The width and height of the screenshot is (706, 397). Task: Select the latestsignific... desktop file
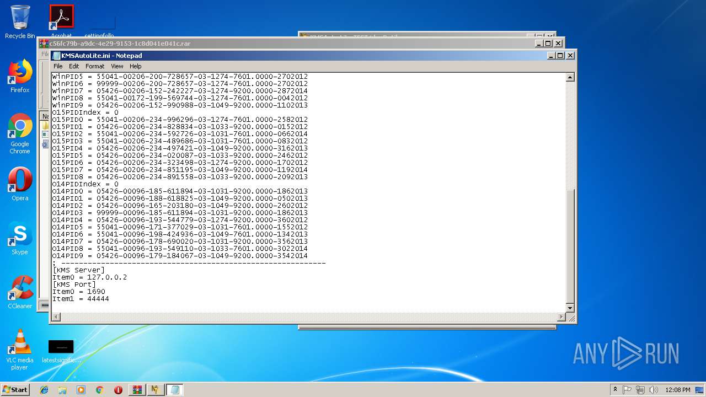coord(61,351)
